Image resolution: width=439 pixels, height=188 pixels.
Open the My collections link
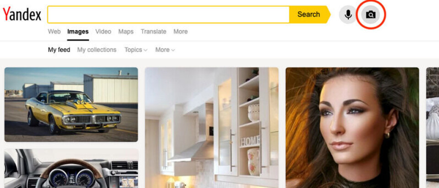click(97, 50)
